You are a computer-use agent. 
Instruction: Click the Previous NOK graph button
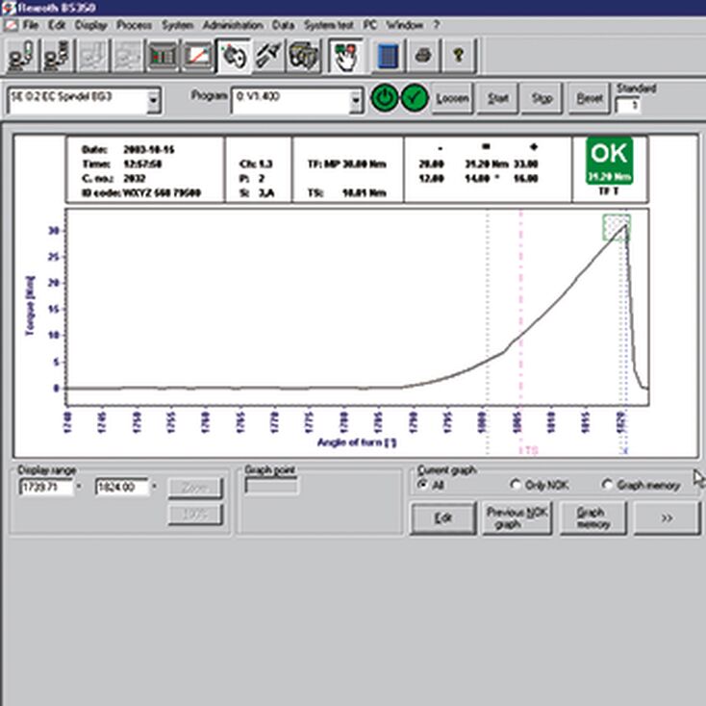click(517, 518)
